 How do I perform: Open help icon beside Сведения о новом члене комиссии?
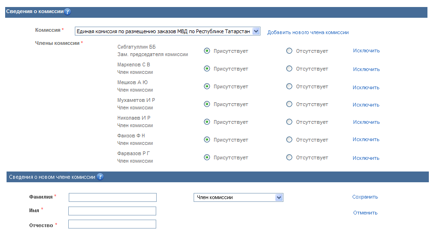tap(100, 177)
